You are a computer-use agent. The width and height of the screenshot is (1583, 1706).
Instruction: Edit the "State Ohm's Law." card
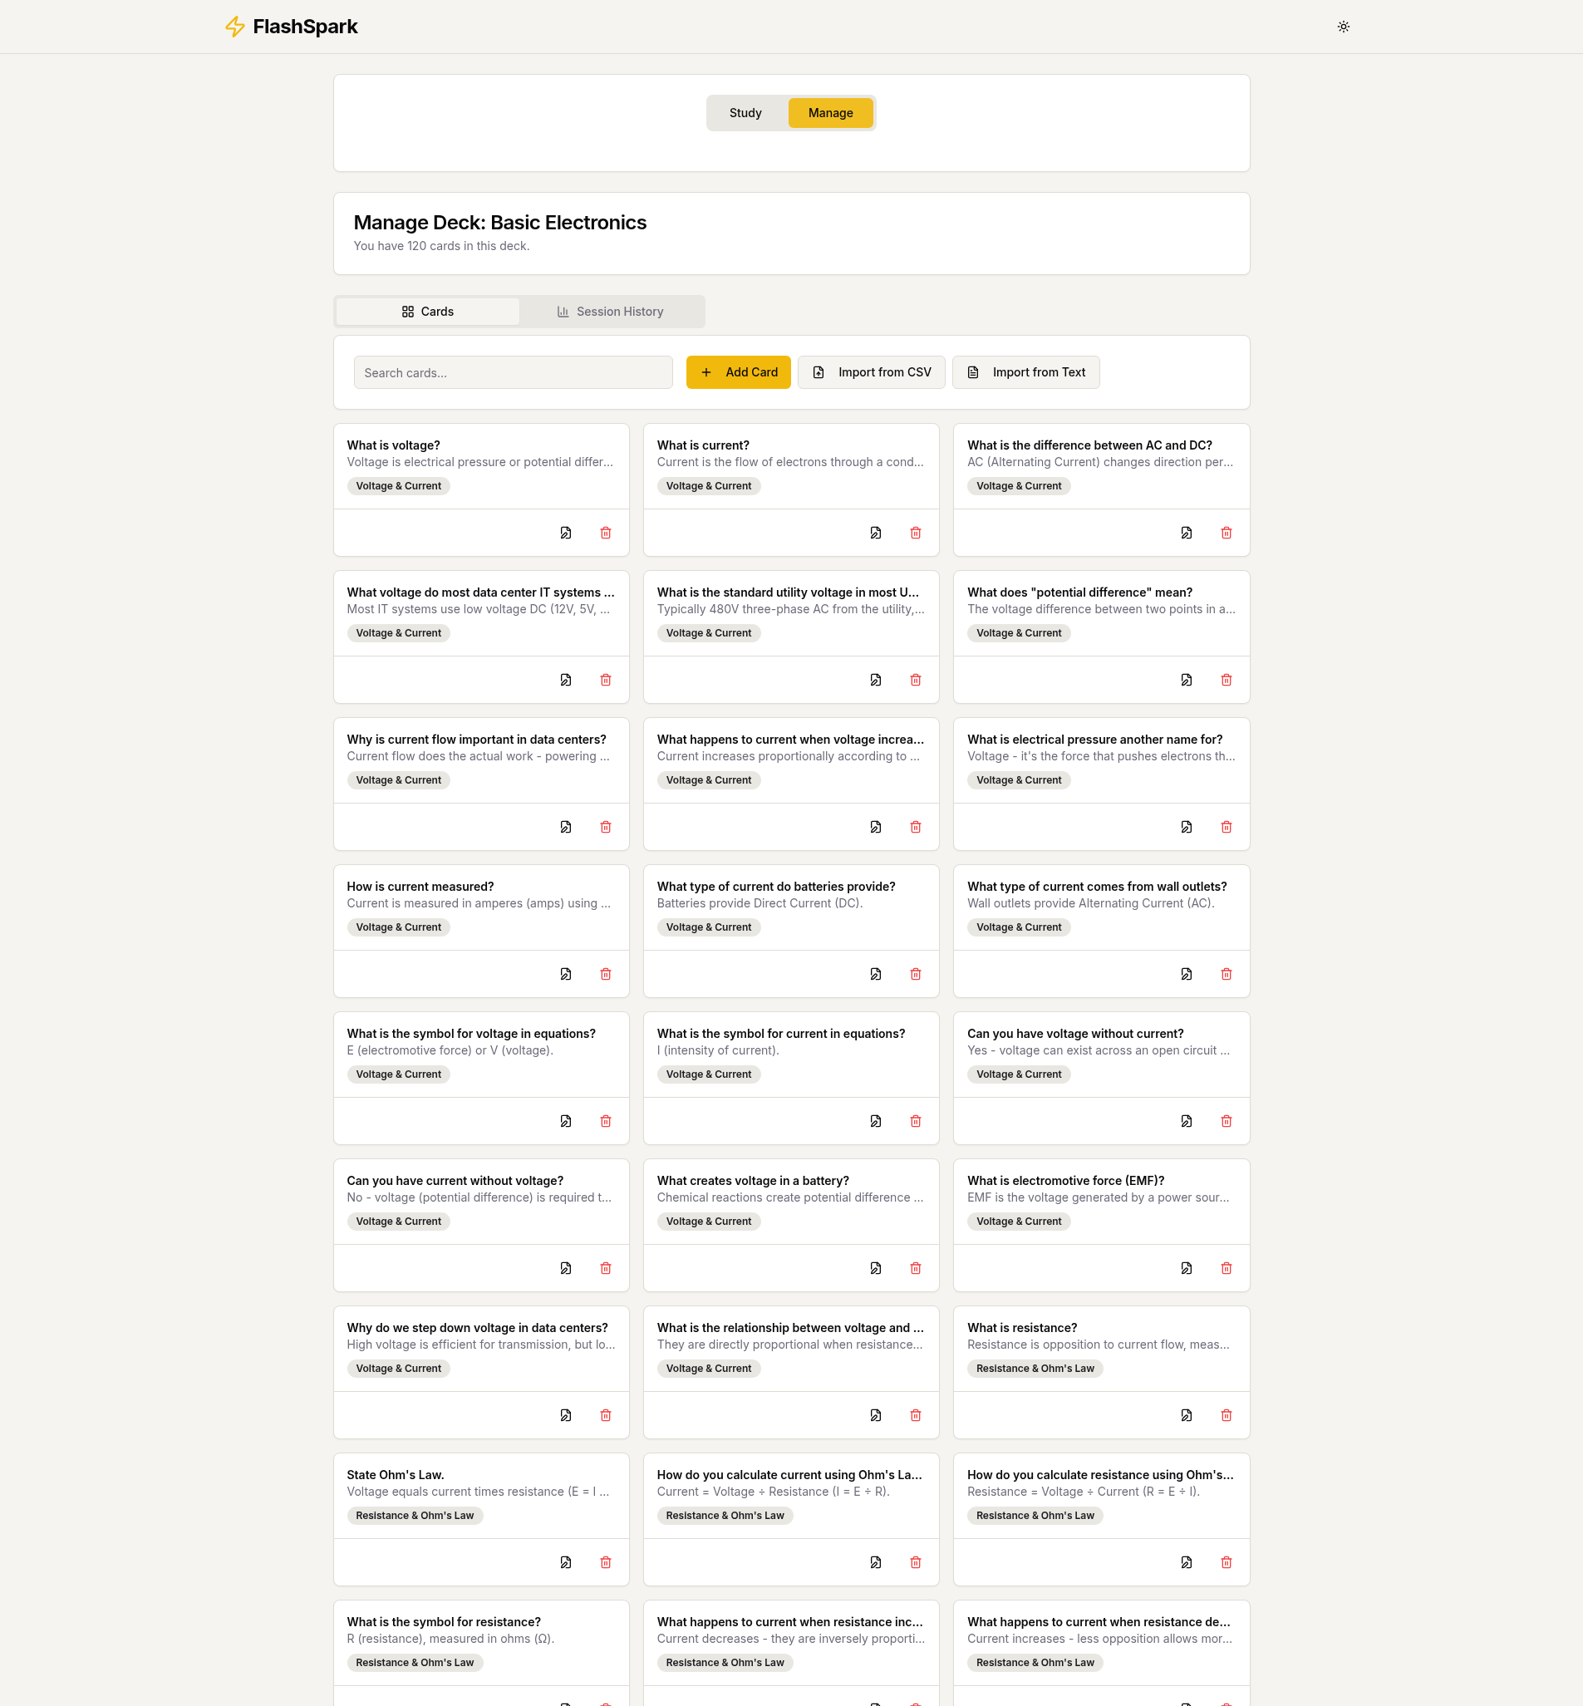point(565,1562)
